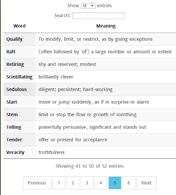176x195 pixels.
Task: Open page 6 in pagination
Action: point(129,183)
